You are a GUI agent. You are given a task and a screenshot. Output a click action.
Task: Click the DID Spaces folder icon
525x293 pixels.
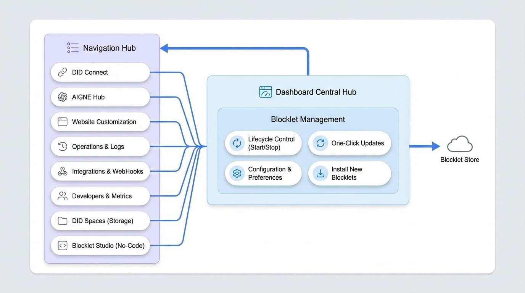(x=63, y=221)
